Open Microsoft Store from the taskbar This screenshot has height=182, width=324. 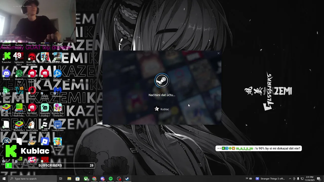[x=77, y=179]
